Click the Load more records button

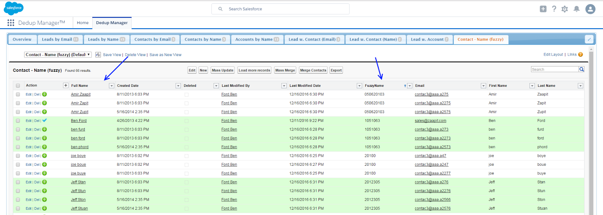254,70
